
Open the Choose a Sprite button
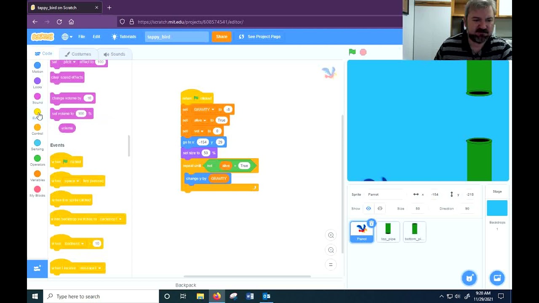coord(469,278)
